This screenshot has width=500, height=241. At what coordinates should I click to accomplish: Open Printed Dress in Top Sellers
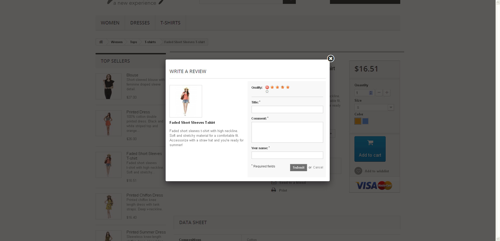click(x=138, y=112)
